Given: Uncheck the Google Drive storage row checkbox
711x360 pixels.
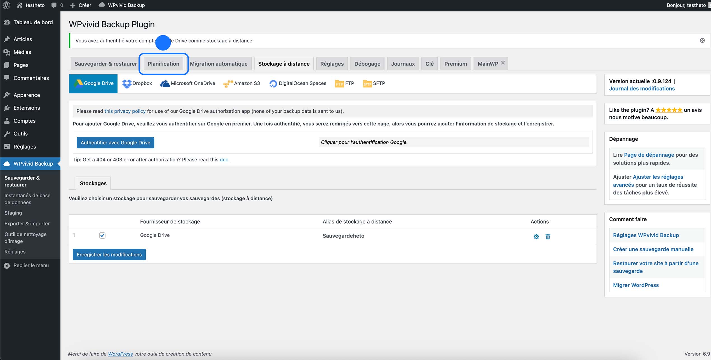Looking at the screenshot, I should (102, 235).
